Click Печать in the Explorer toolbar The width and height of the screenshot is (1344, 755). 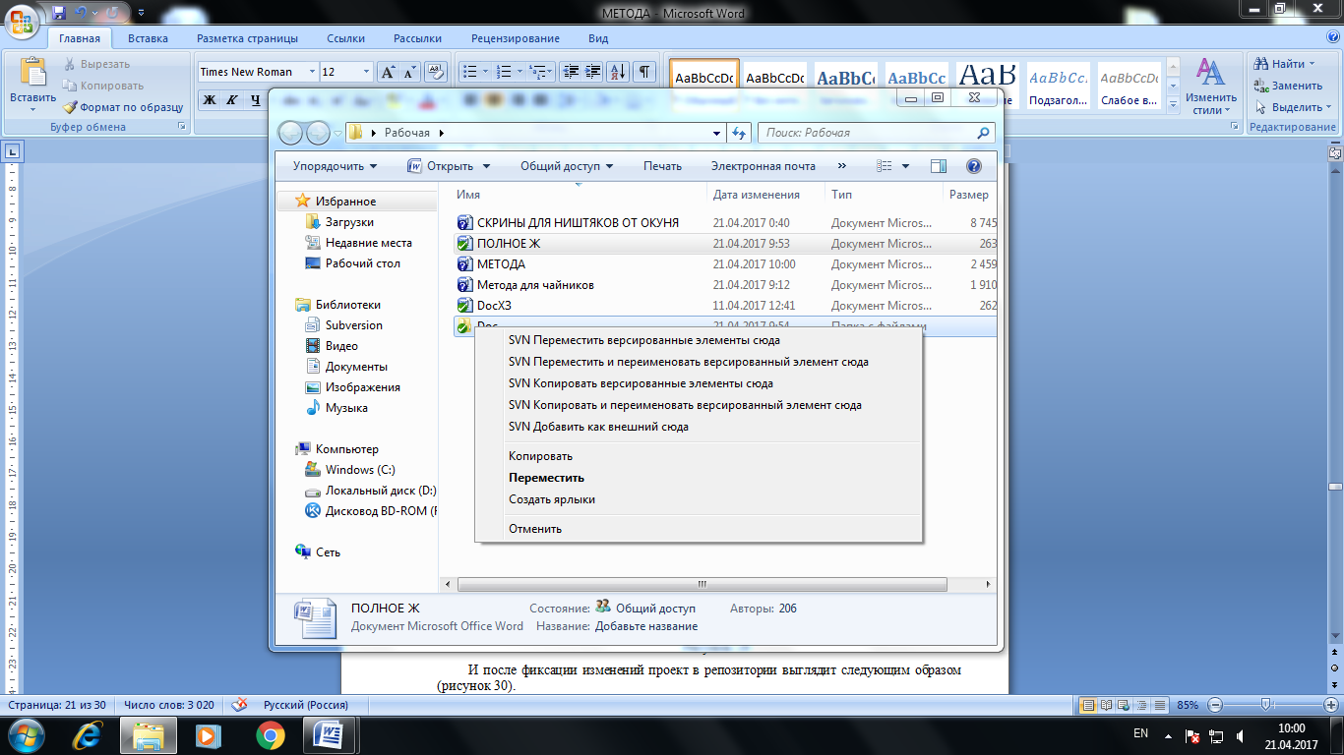pyautogui.click(x=662, y=166)
